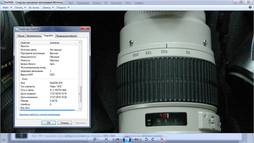Viewport: 254px width, 143px height.
Task: Open Удаление свойств и личной информации link
Action: point(39,114)
